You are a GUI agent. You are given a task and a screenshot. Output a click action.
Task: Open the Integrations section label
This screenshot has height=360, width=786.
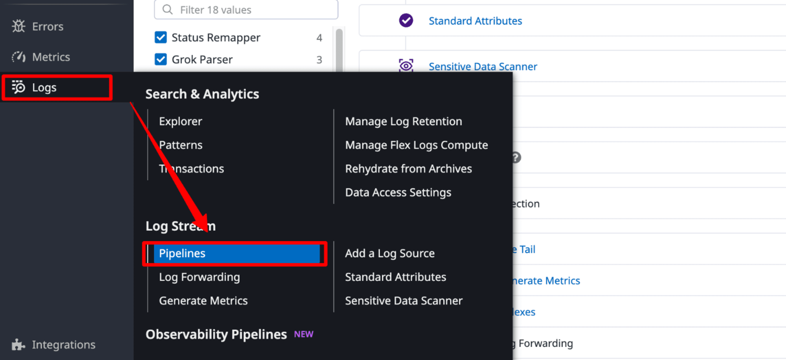coord(64,345)
